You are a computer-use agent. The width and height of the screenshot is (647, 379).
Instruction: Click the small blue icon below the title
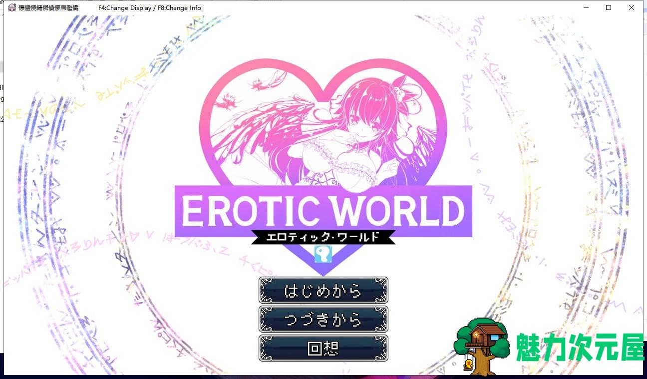[323, 255]
